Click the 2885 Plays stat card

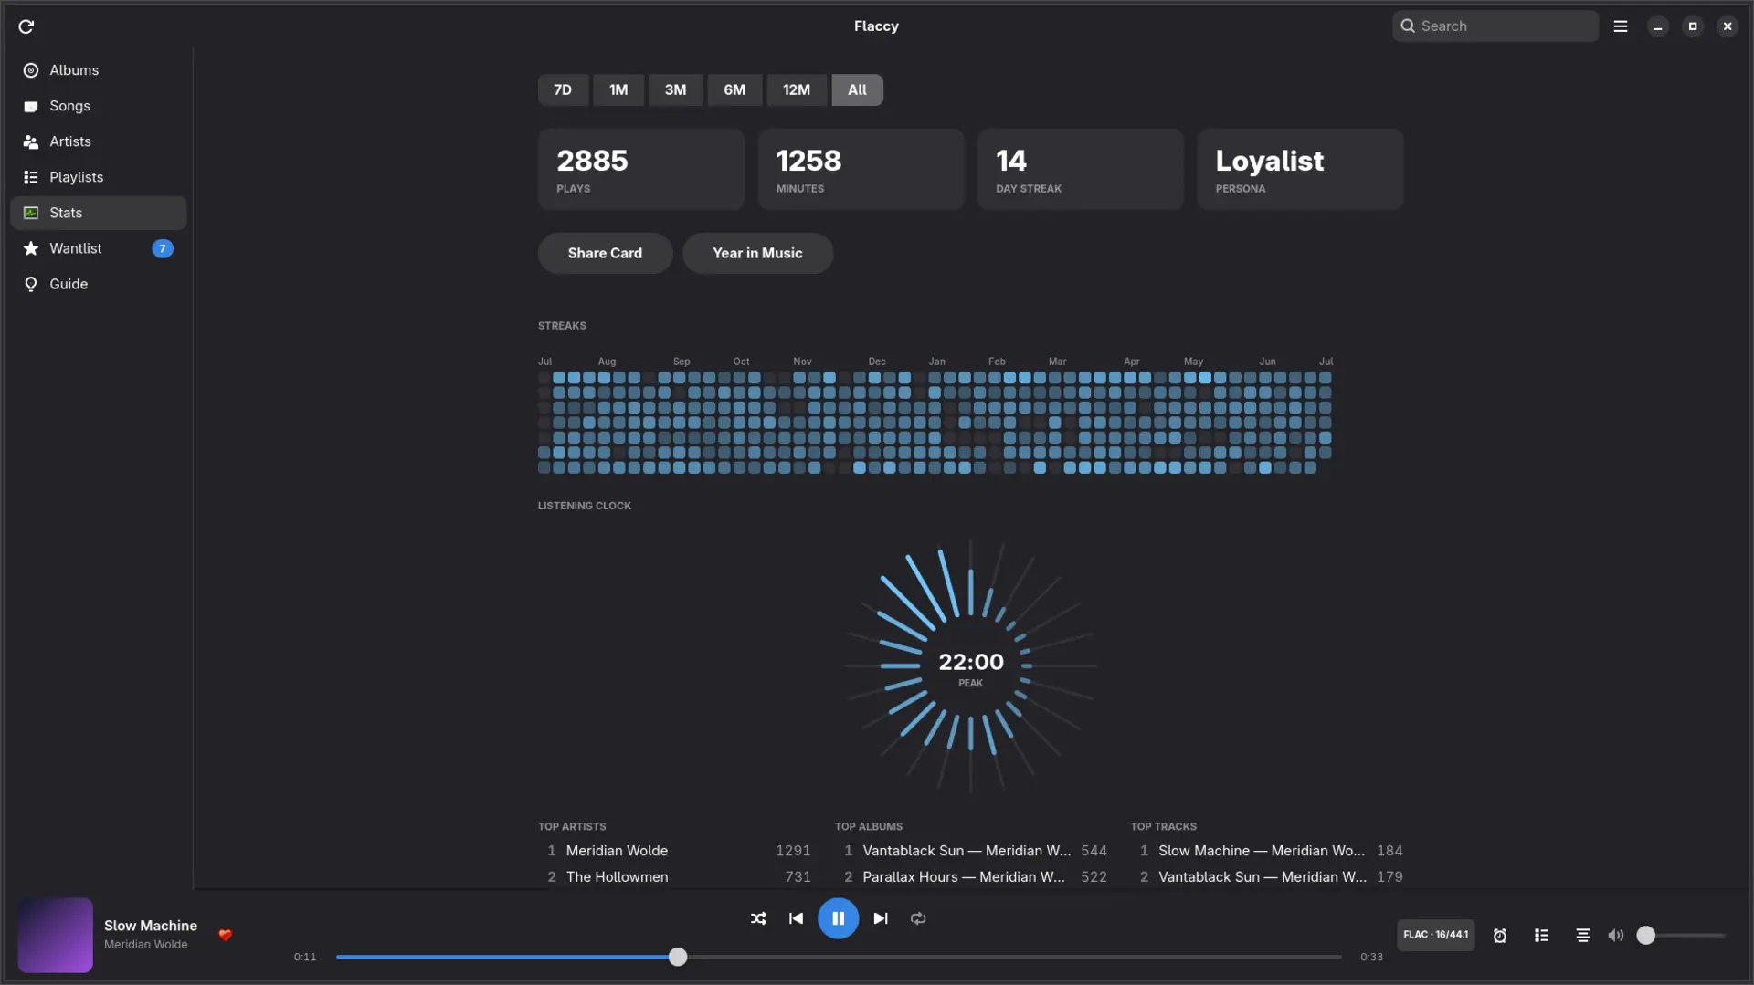tap(641, 169)
